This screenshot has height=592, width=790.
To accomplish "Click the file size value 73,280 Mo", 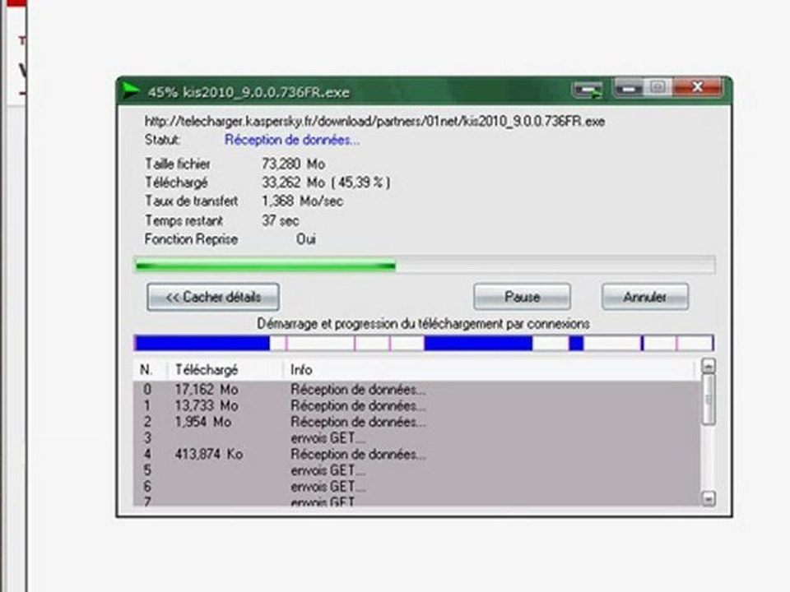I will coord(293,164).
